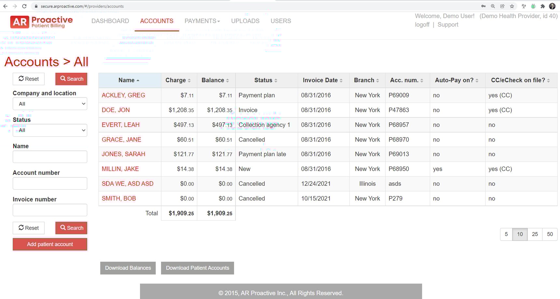Click the page reload icon

point(24,6)
